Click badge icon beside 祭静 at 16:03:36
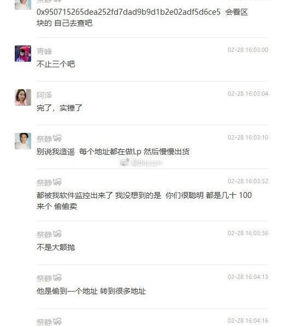 point(57,234)
